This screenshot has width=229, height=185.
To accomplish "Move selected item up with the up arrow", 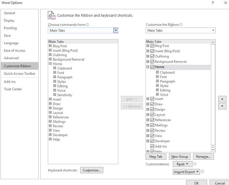I will coord(222,99).
